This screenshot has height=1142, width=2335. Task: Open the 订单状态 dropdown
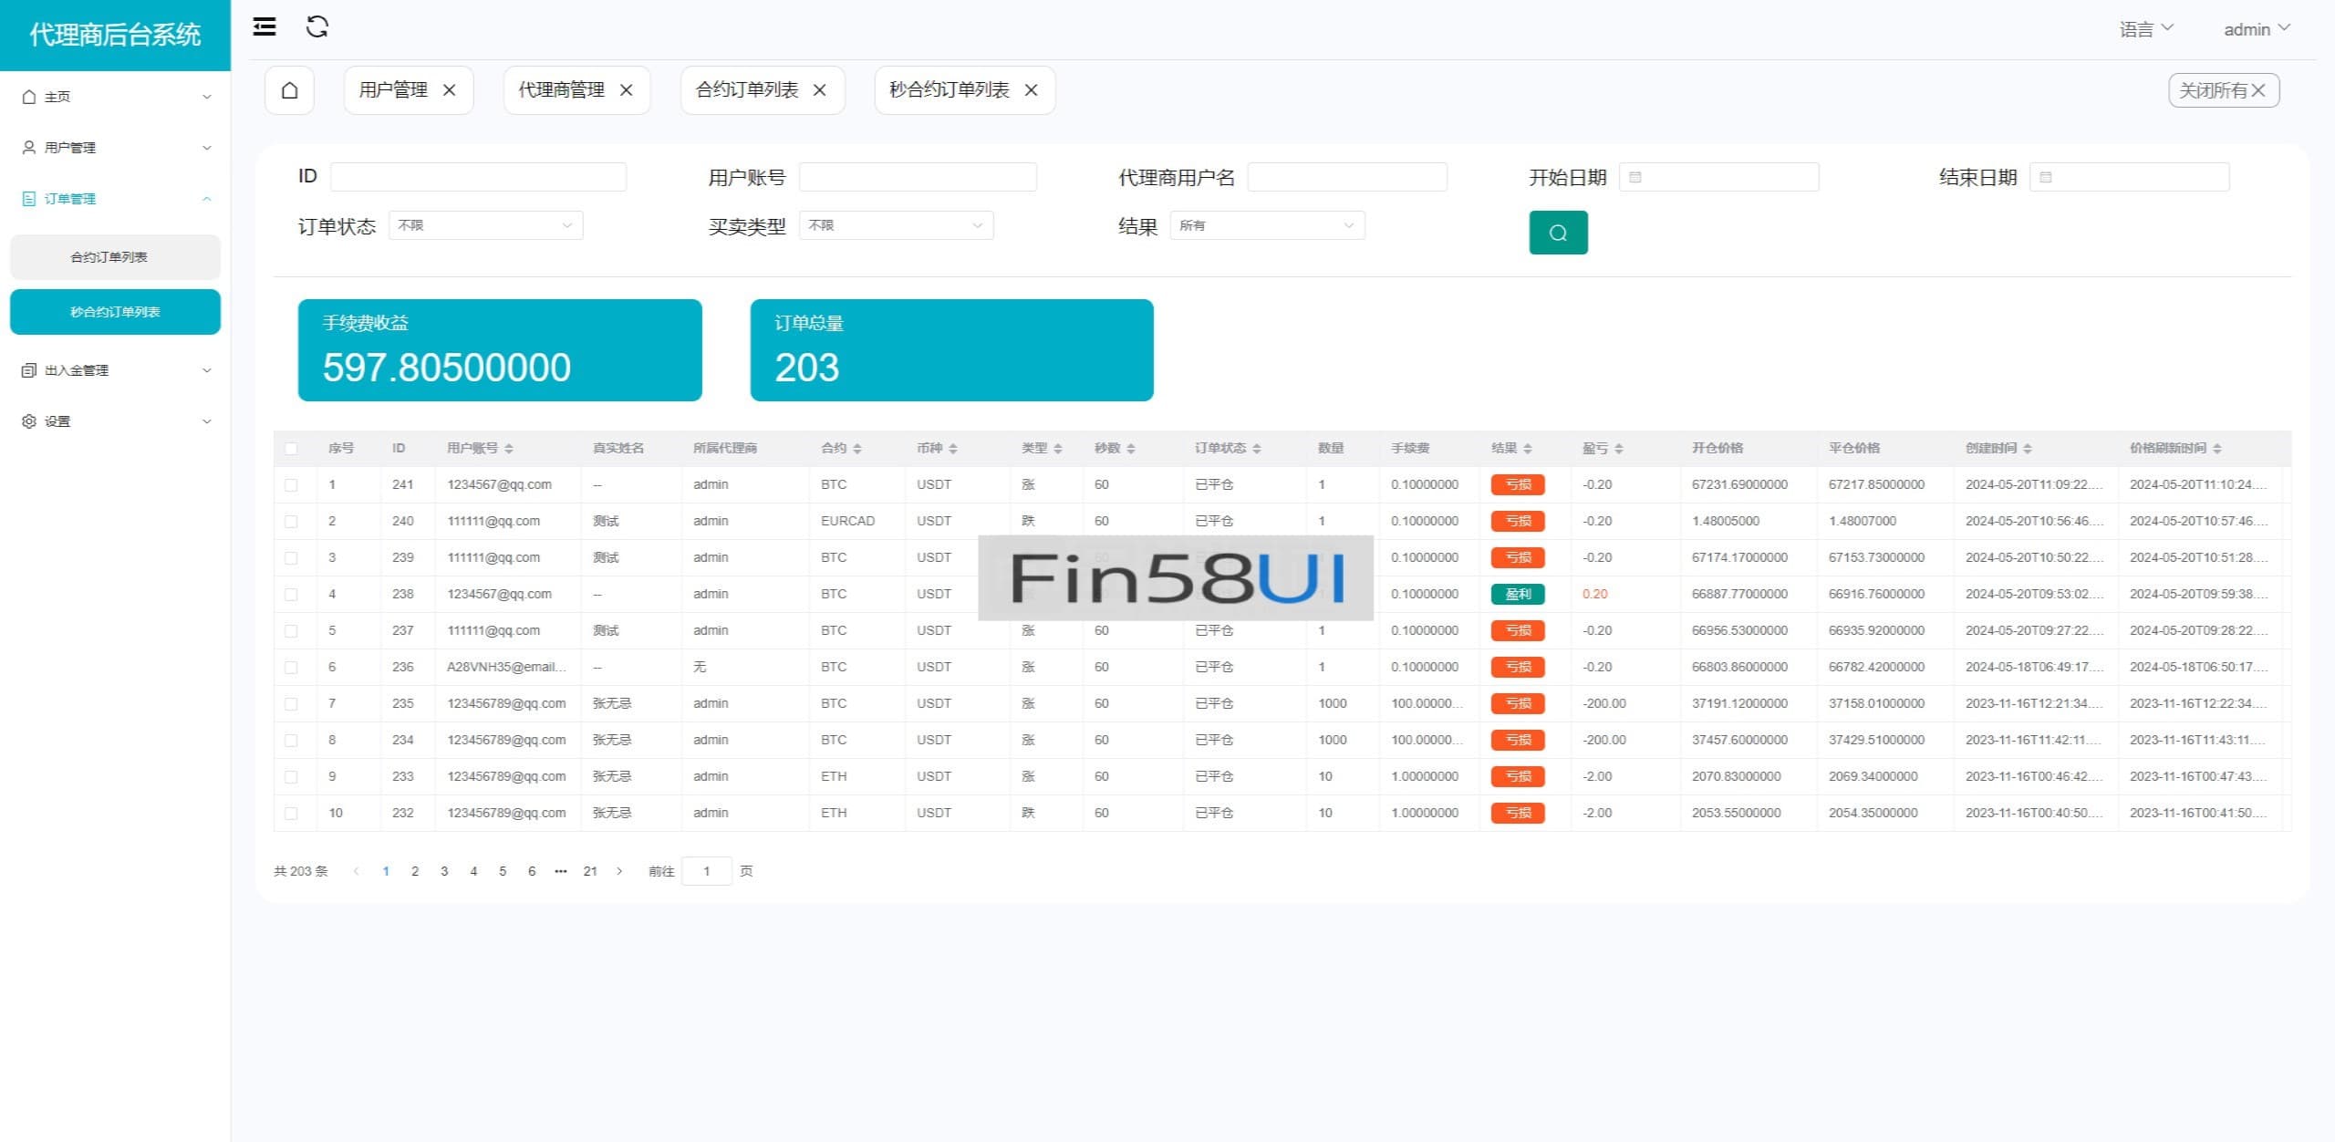(x=485, y=225)
